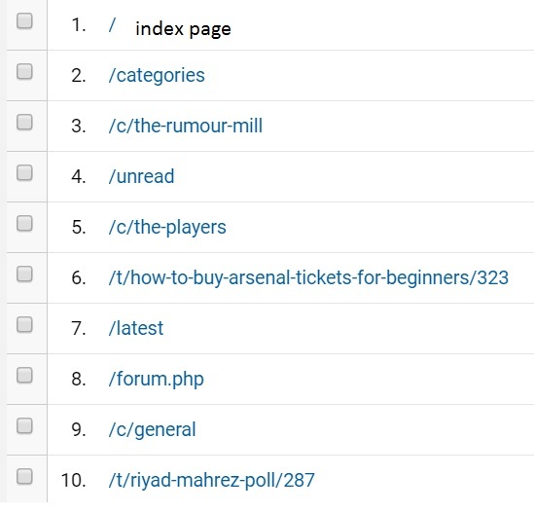Open the /unread page path
The image size is (534, 512).
pos(141,176)
